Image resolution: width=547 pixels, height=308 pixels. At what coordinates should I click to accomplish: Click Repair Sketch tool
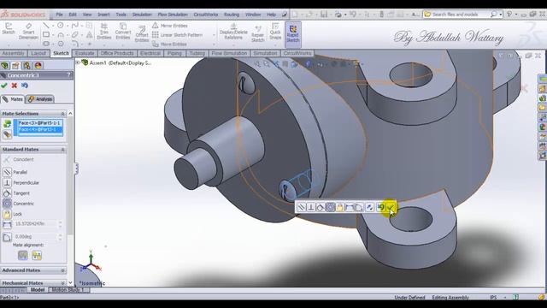(257, 33)
